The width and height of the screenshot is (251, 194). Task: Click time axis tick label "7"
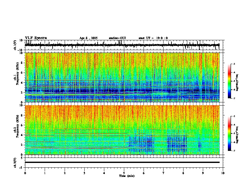pyautogui.click(x=164, y=173)
